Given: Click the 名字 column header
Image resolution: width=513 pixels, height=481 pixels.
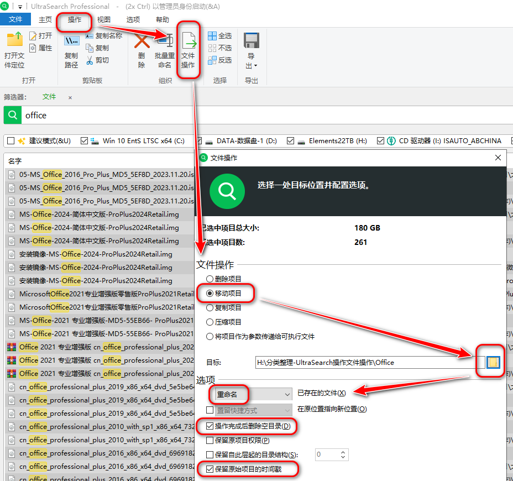Looking at the screenshot, I should click(15, 161).
